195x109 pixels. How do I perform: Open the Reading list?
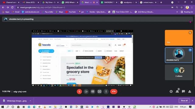187,12
